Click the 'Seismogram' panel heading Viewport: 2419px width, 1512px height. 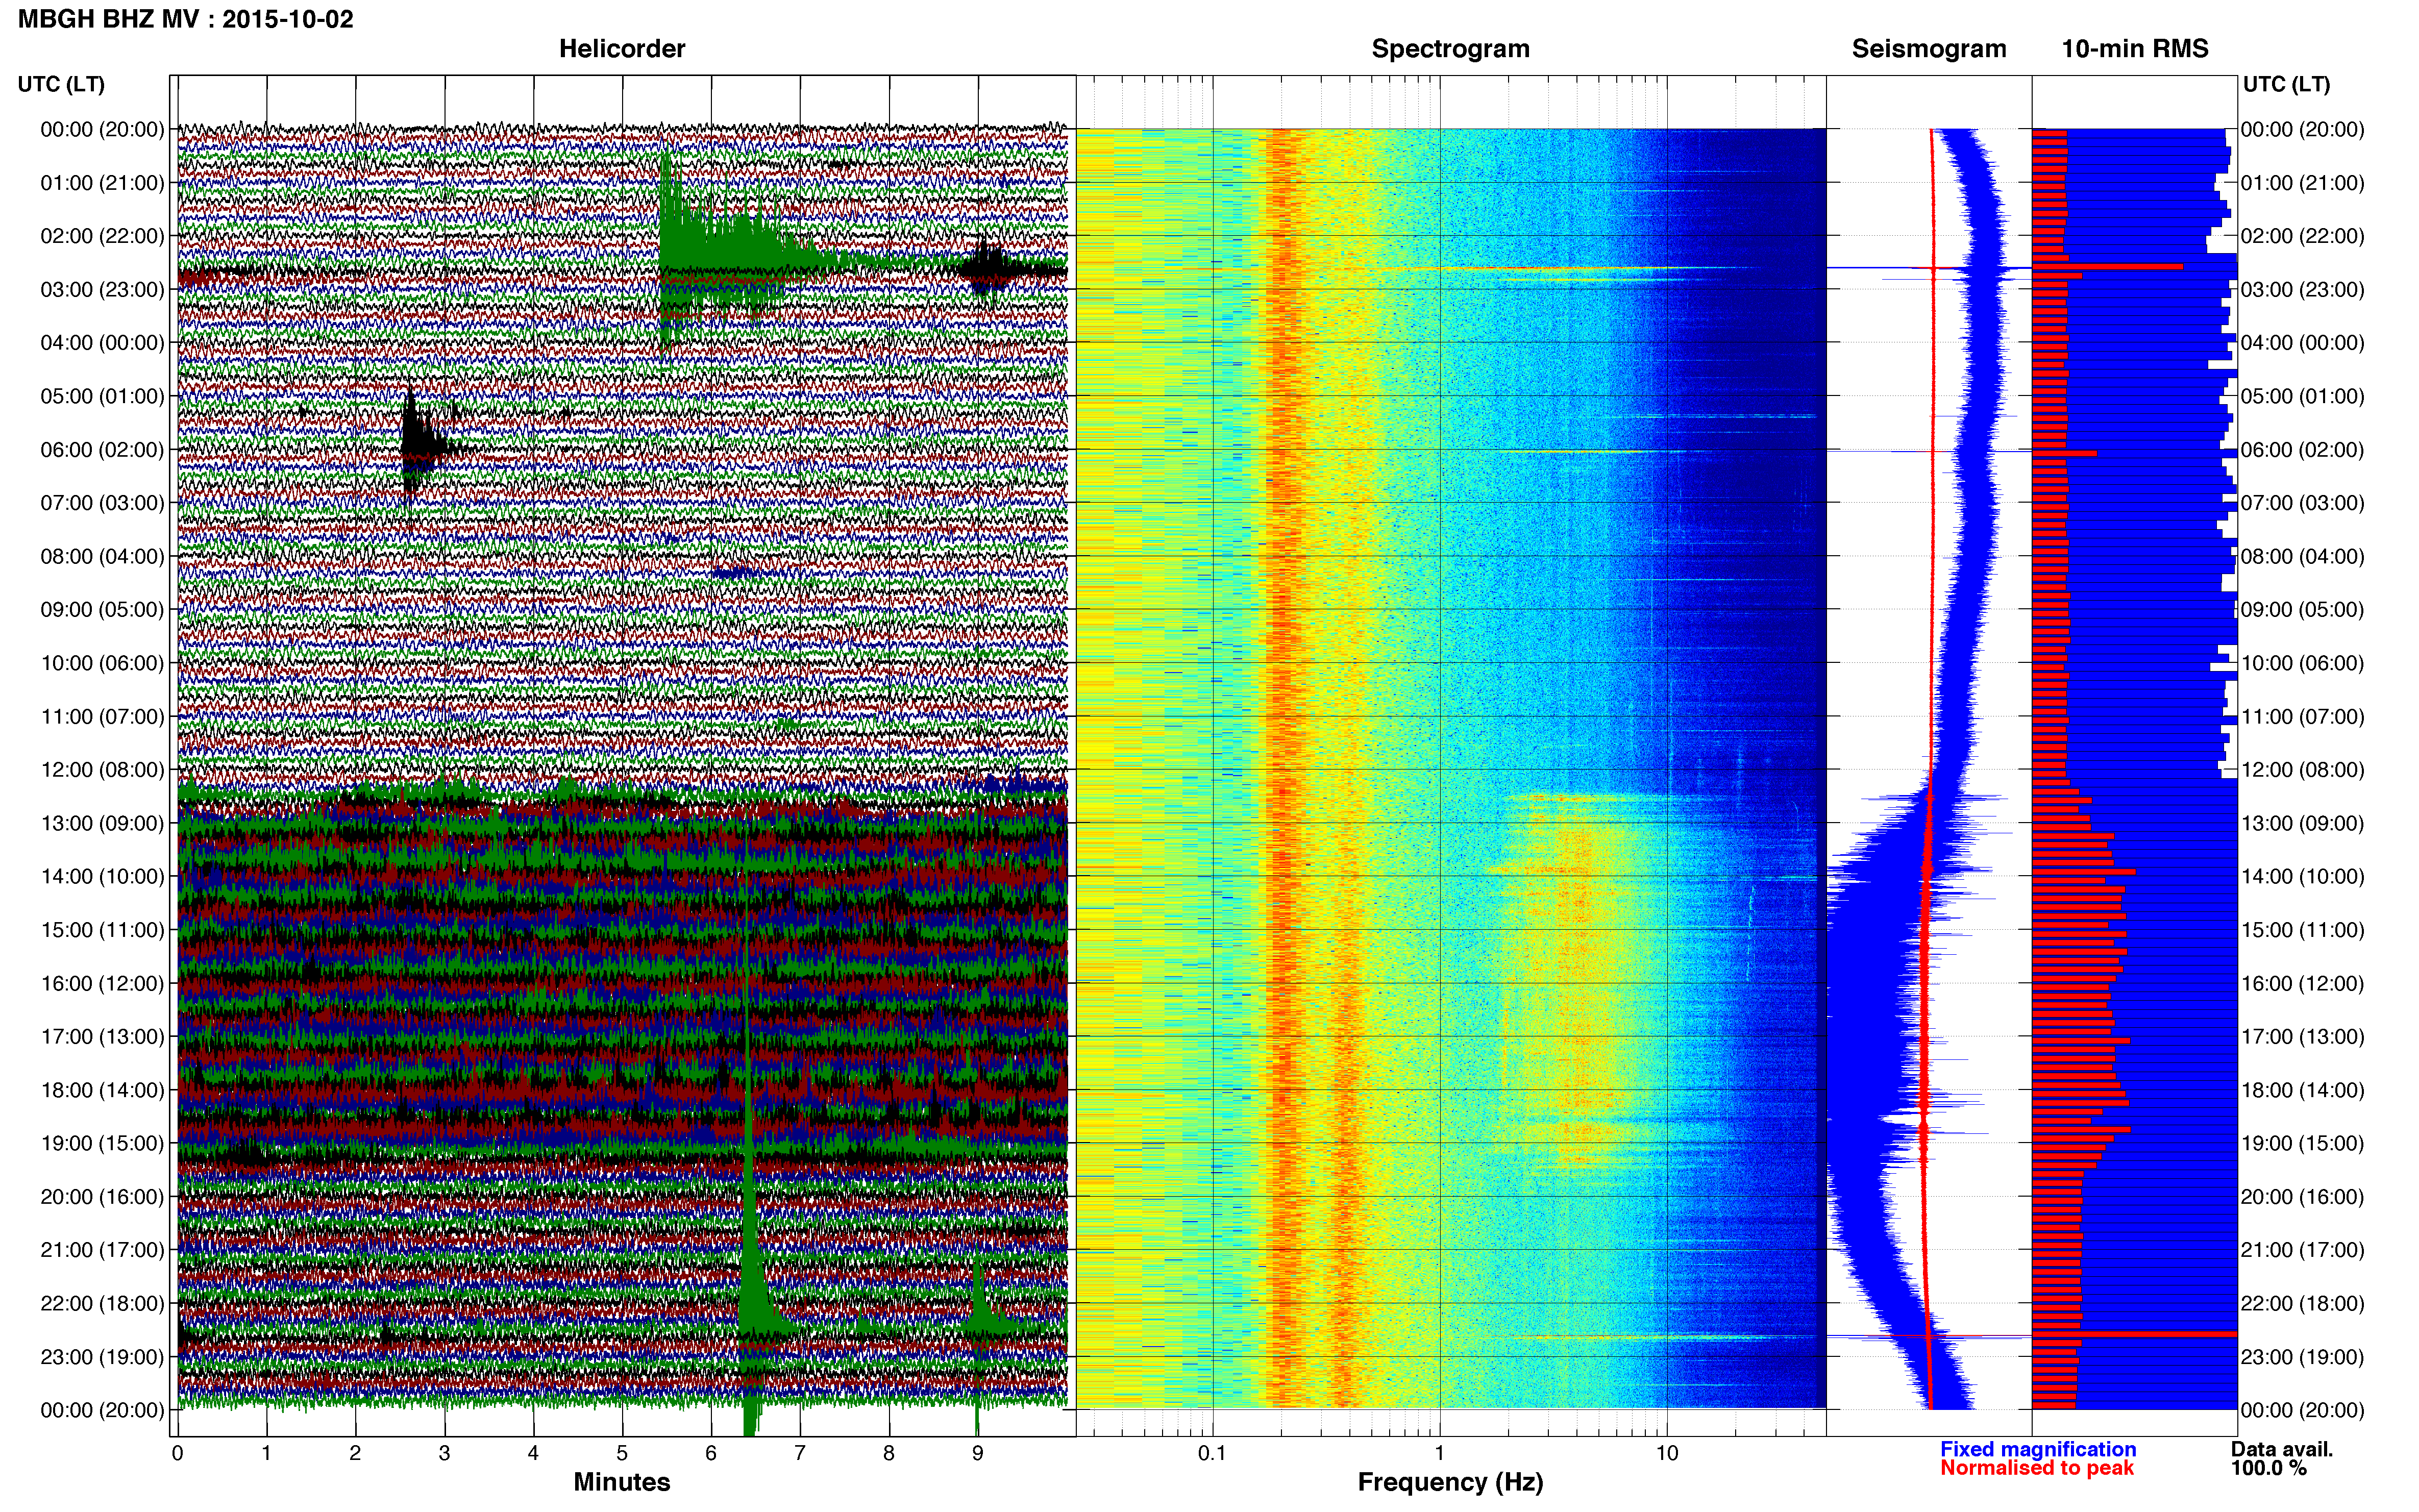click(1929, 48)
